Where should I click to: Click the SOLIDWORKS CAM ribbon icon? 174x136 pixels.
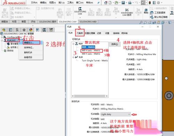[x=80, y=11]
